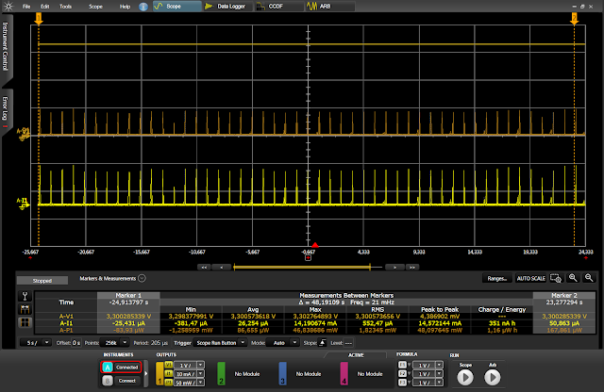Click the A-V1 trace ground indicator
This screenshot has width=604, height=392.
(x=23, y=134)
